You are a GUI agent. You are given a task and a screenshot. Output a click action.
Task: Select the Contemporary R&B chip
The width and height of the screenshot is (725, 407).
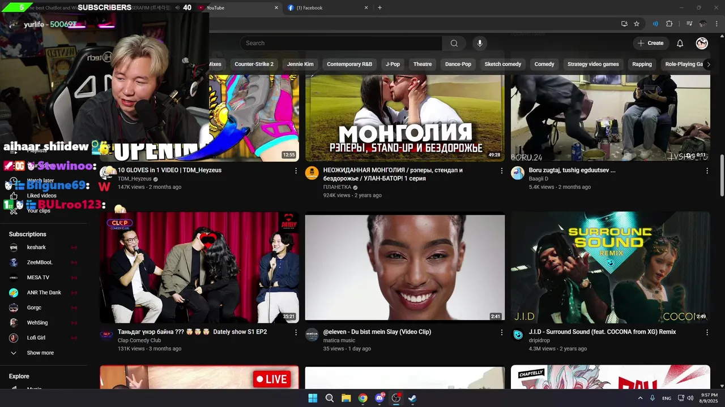click(349, 64)
